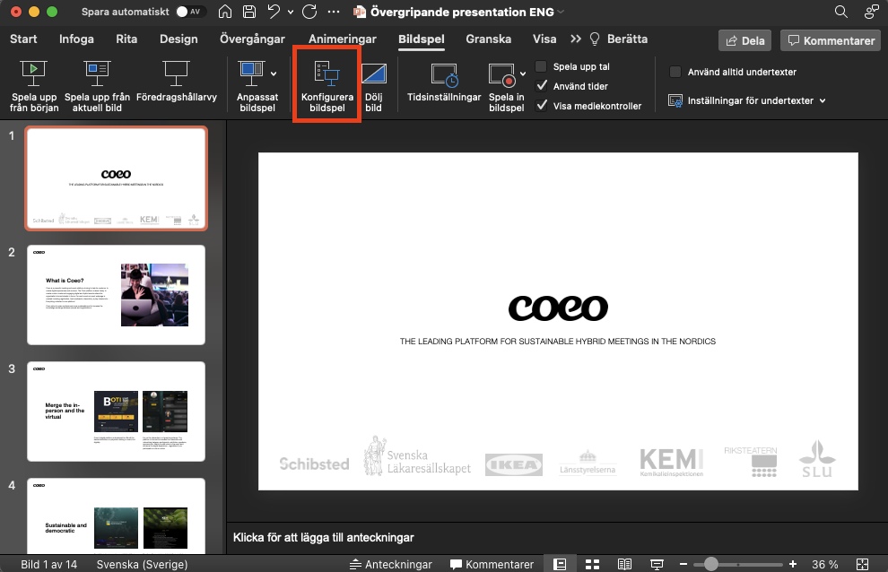Image resolution: width=888 pixels, height=572 pixels.
Task: Open the document title dropdown chevron
Action: pyautogui.click(x=561, y=12)
